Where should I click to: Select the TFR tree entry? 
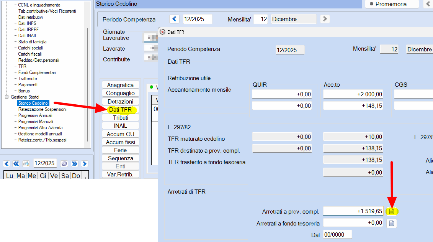(x=22, y=66)
